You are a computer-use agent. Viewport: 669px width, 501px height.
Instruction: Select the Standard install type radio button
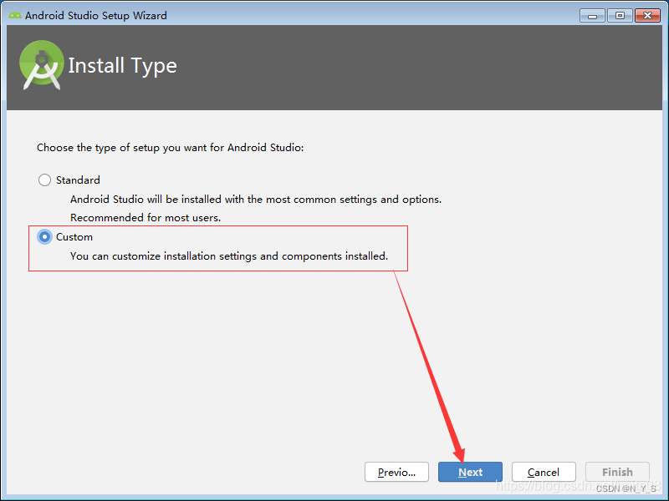[x=45, y=180]
